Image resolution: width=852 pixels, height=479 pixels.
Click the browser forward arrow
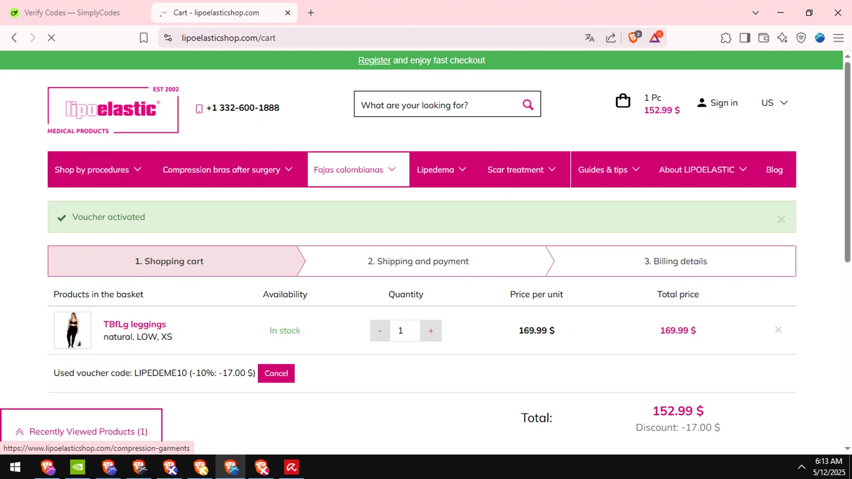pos(32,38)
